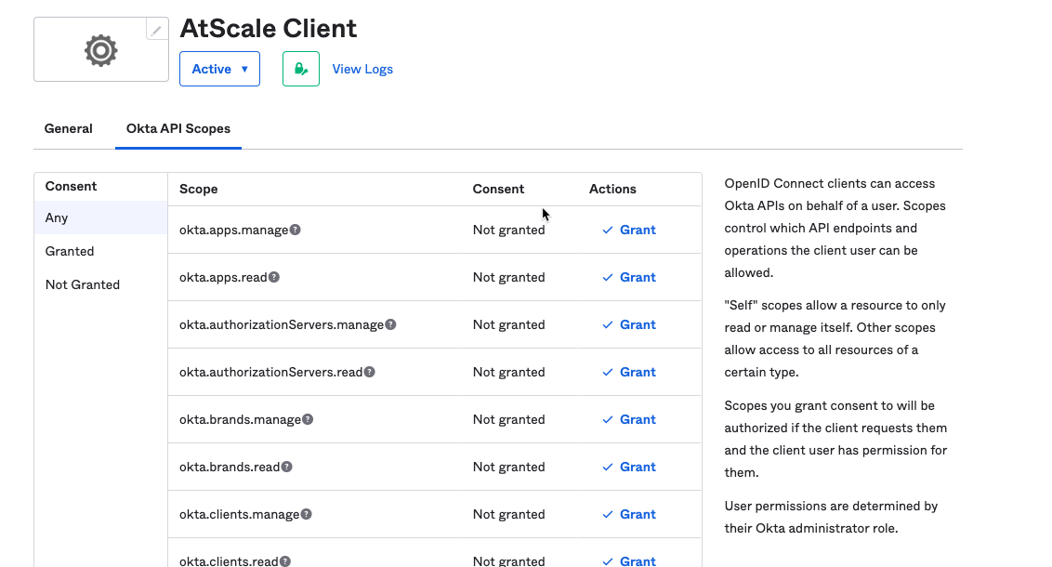Viewport: 1052px width, 567px height.
Task: Click the okta.brands.manage scope name
Action: tap(240, 419)
